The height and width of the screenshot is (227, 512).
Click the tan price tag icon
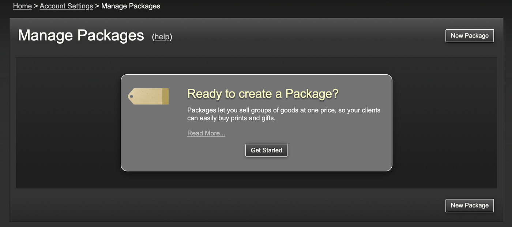click(x=148, y=96)
